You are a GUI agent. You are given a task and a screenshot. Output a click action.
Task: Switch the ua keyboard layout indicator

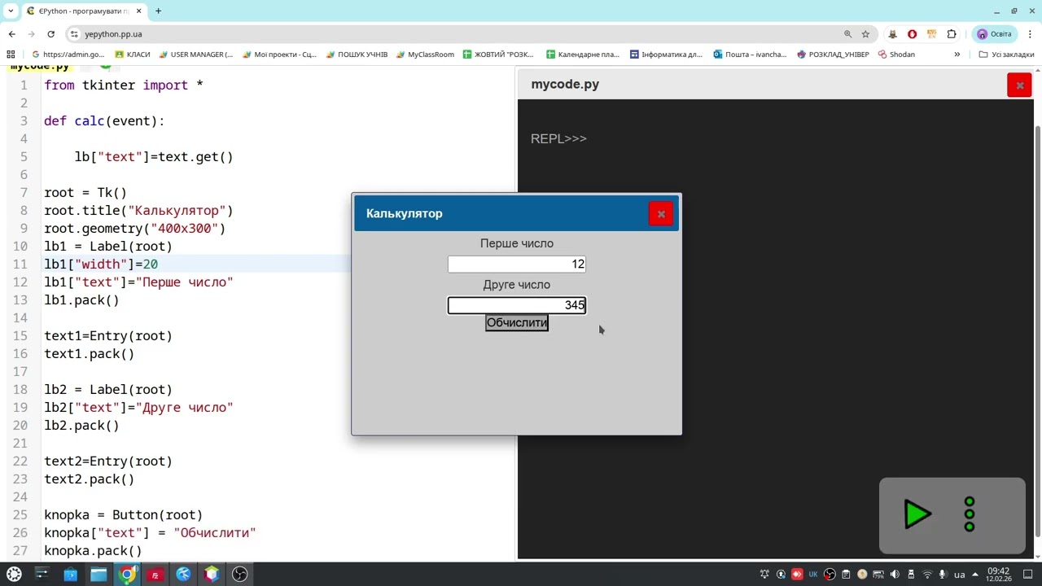pos(959,575)
